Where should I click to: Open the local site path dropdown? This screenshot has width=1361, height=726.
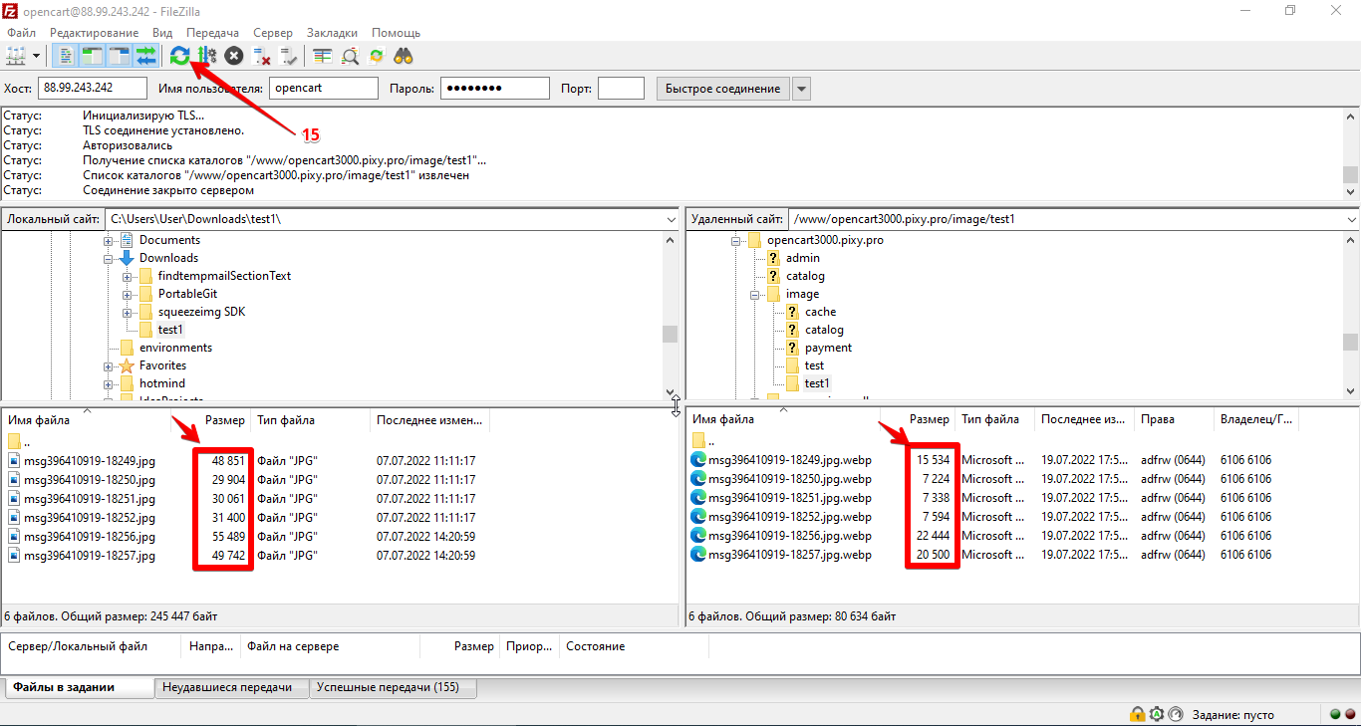tap(670, 219)
